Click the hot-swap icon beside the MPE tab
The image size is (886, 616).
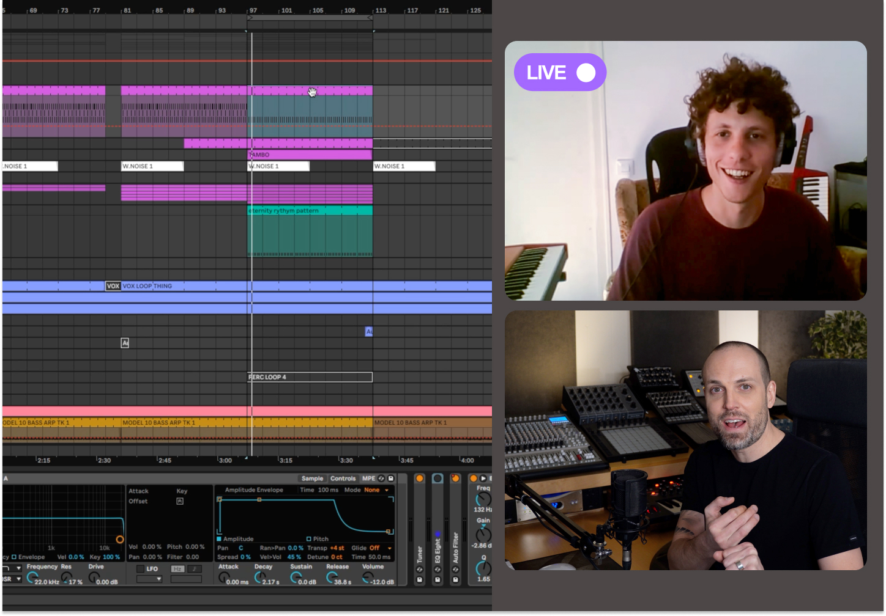coord(381,479)
